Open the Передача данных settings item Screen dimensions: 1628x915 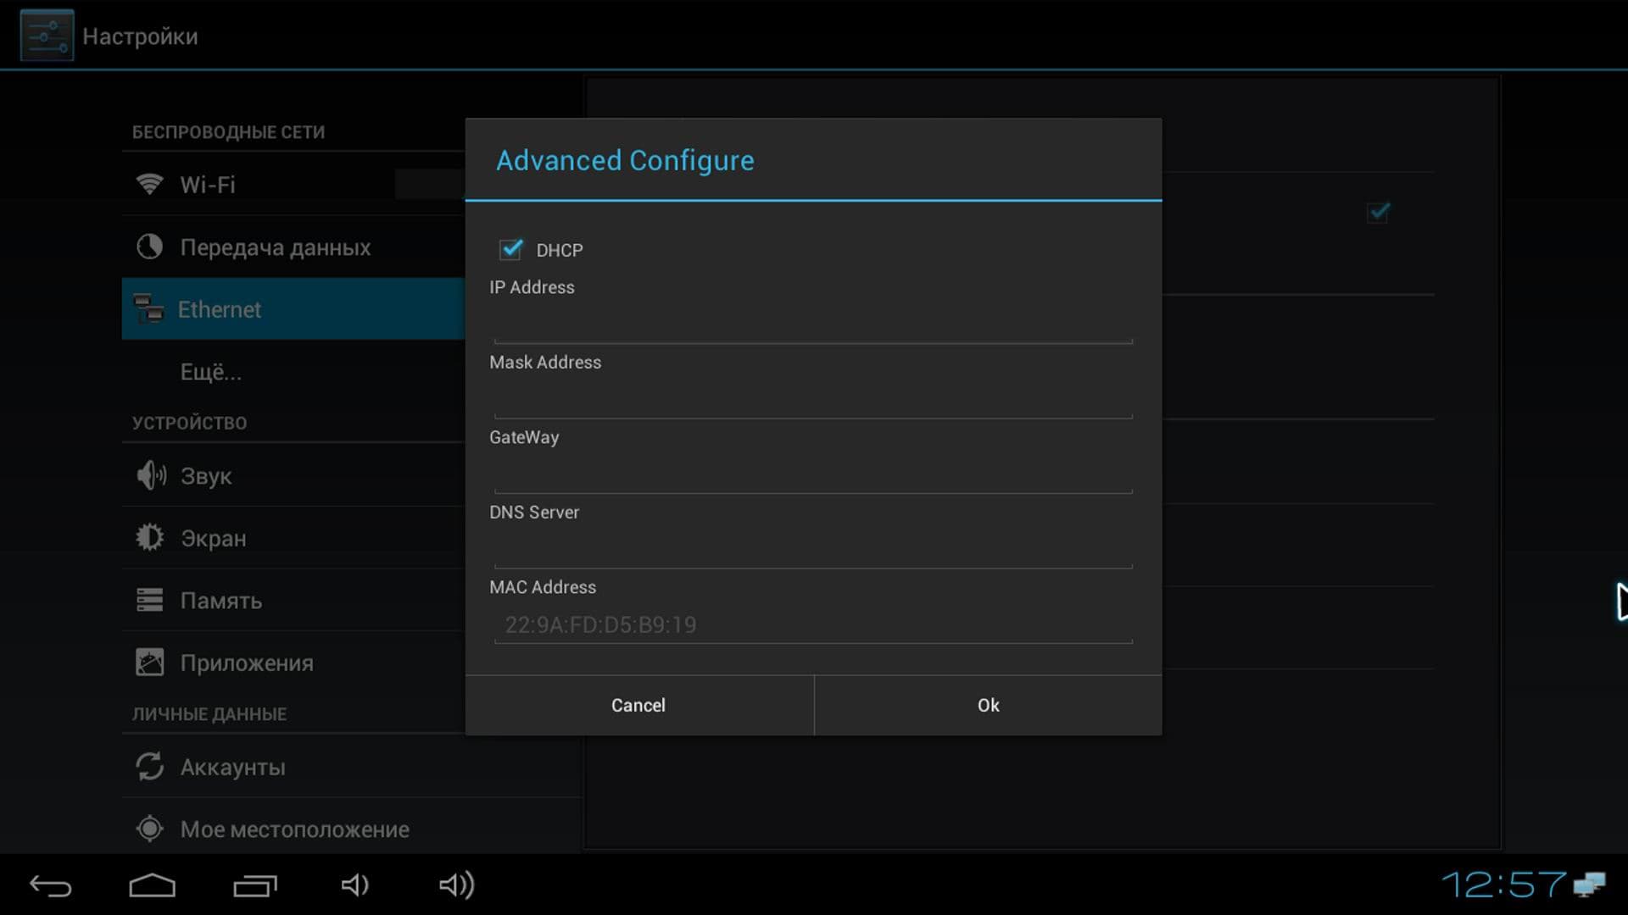click(x=275, y=247)
